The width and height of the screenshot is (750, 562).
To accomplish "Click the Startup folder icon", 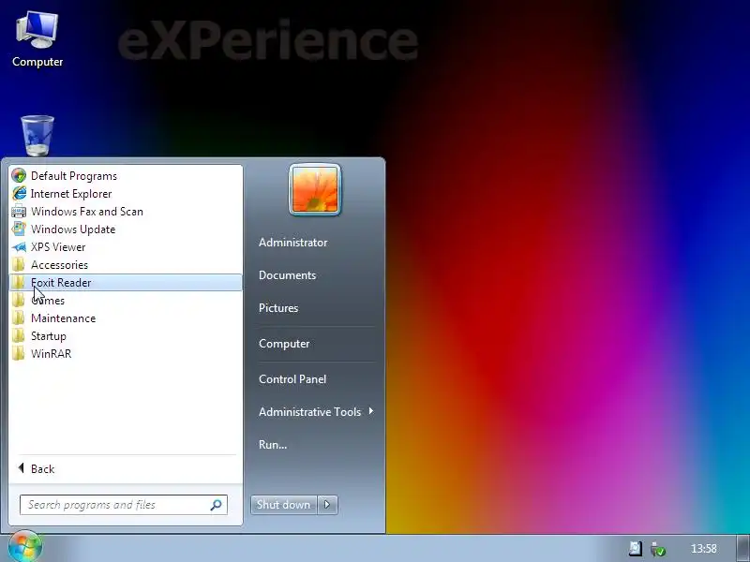I will click(19, 336).
